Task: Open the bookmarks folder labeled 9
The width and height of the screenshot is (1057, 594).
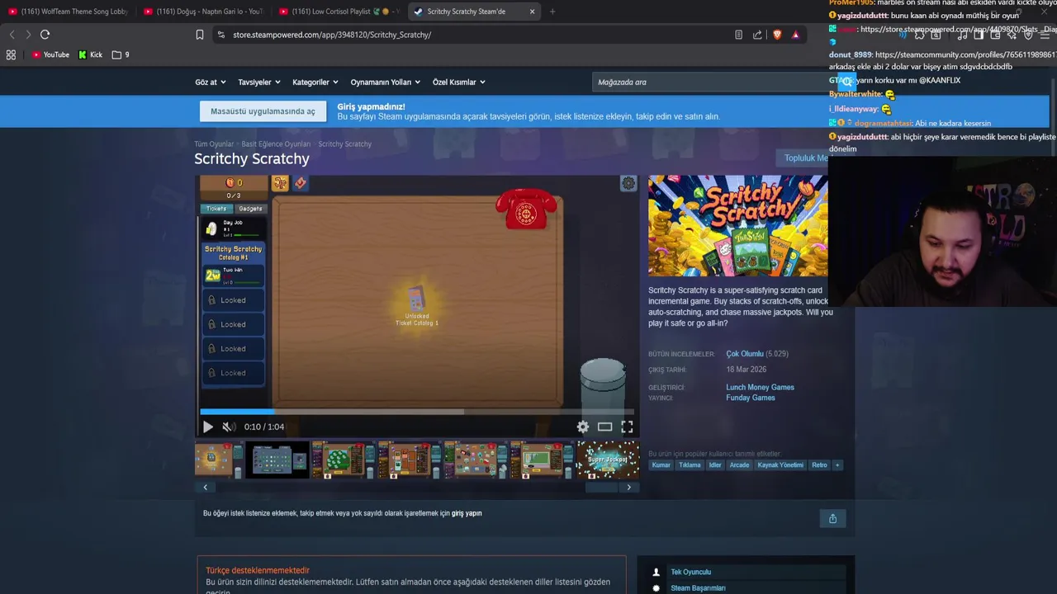Action: pyautogui.click(x=121, y=54)
